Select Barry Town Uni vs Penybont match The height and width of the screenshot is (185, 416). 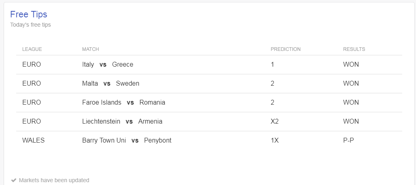pos(127,141)
